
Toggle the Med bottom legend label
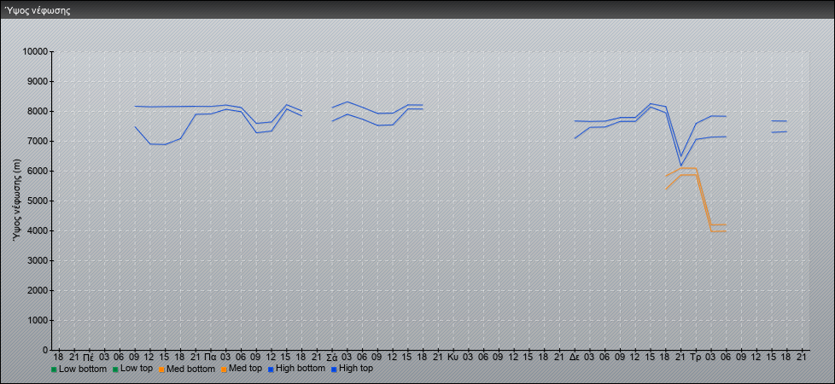[x=190, y=369]
